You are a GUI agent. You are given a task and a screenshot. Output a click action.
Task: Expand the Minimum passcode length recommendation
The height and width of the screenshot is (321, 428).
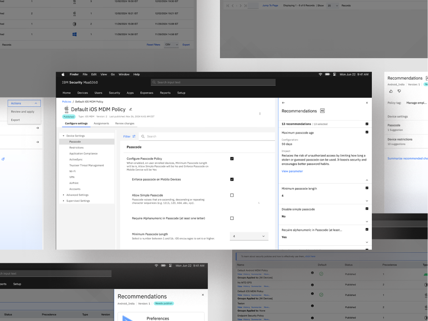[367, 201]
